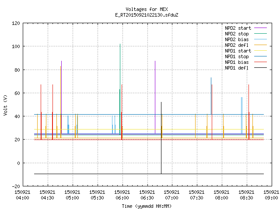280x210 pixels.
Task: Click the filename E_RT20150921022130.sfduZ subtitle
Action: [x=147, y=15]
